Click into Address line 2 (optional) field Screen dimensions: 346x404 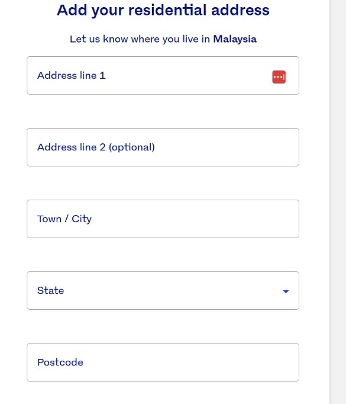(163, 147)
